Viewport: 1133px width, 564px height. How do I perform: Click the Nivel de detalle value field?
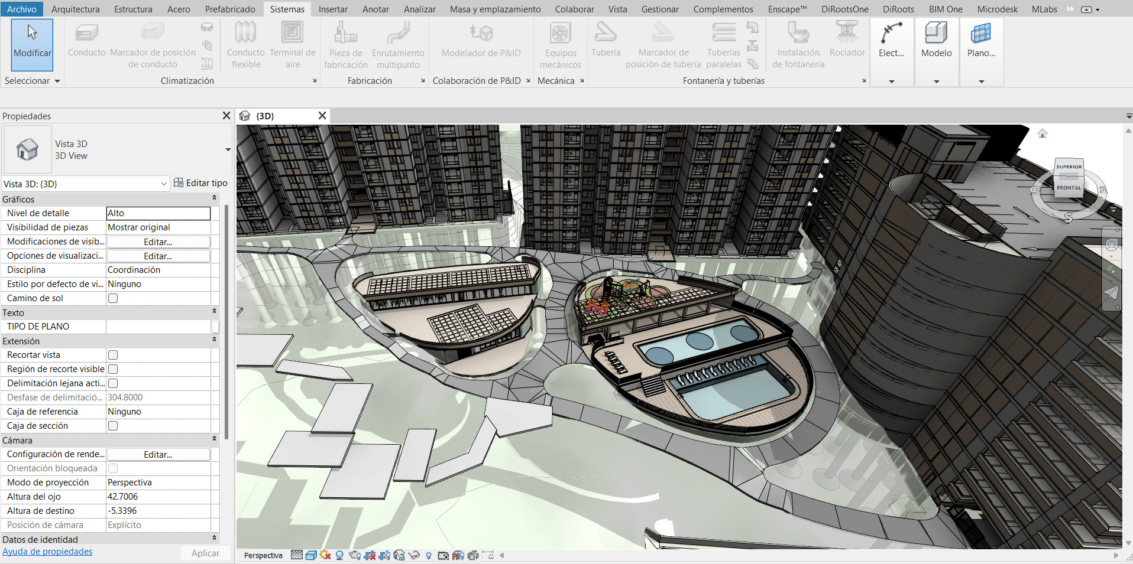click(158, 213)
